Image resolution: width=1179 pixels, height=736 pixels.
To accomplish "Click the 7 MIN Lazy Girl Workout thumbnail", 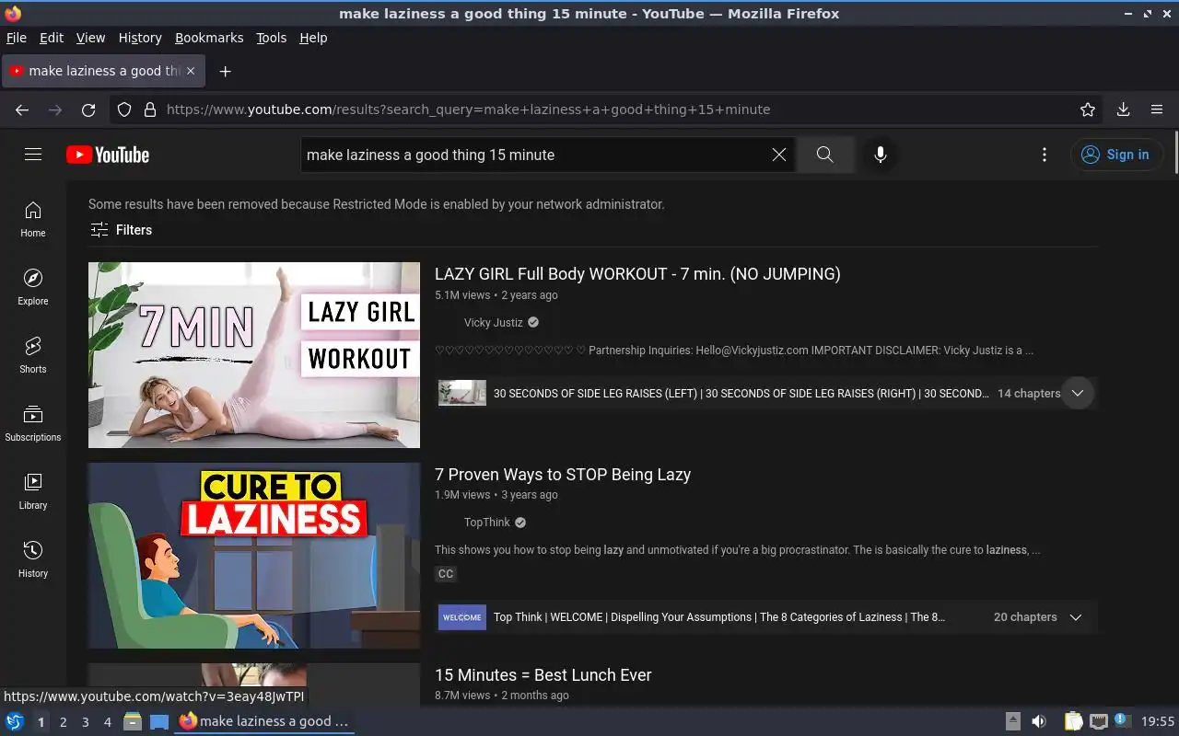I will click(x=254, y=355).
